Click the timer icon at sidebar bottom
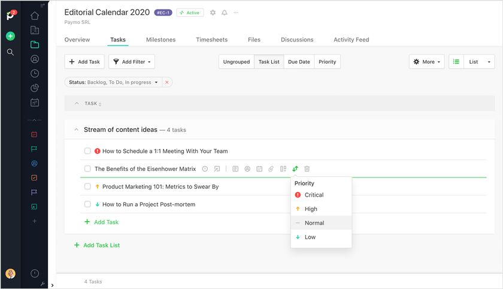Viewport: 503px width, 289px height. click(x=35, y=273)
